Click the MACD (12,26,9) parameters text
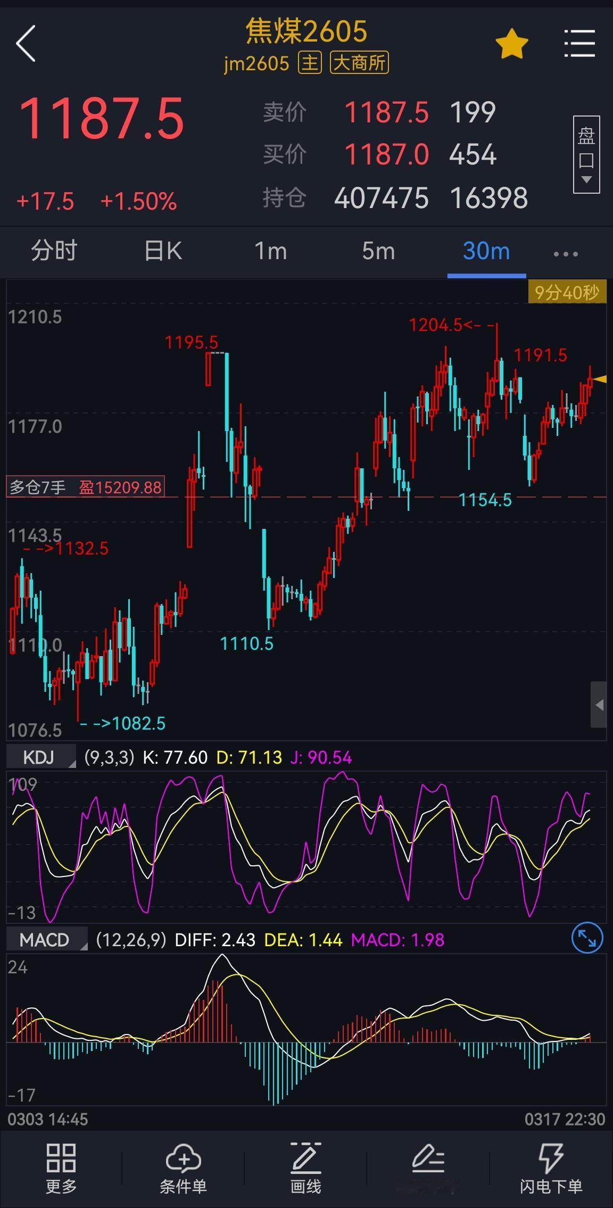Screen dimensions: 613x1208 (131, 940)
